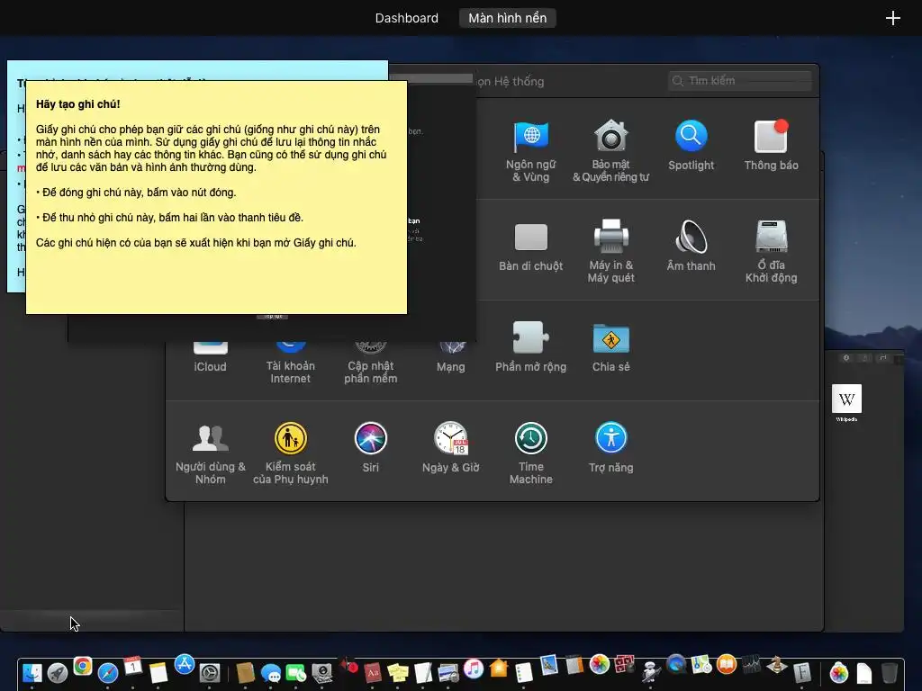The image size is (922, 691).
Task: Open Messages from the Dock
Action: click(x=271, y=671)
